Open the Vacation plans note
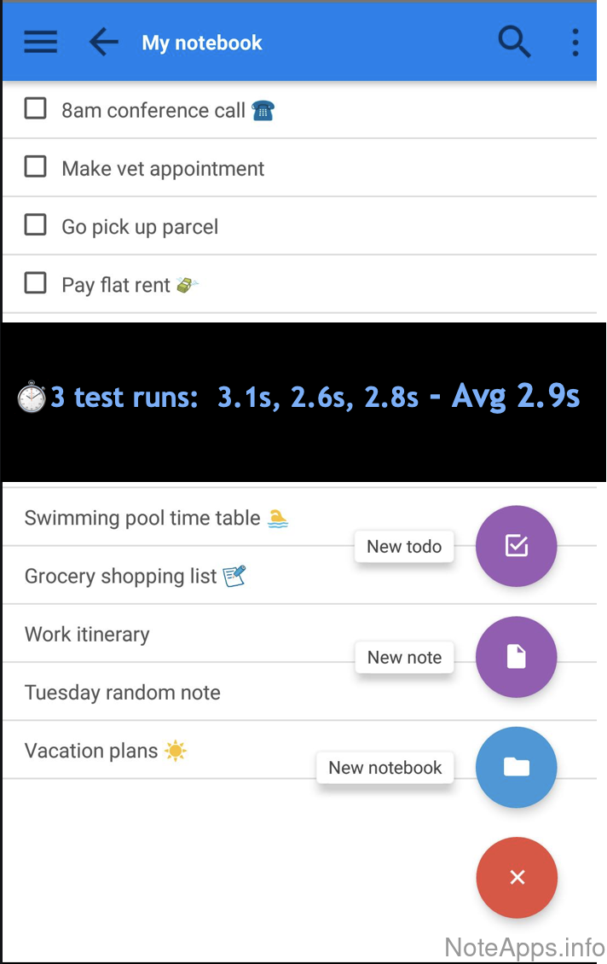The image size is (607, 964). (x=91, y=751)
